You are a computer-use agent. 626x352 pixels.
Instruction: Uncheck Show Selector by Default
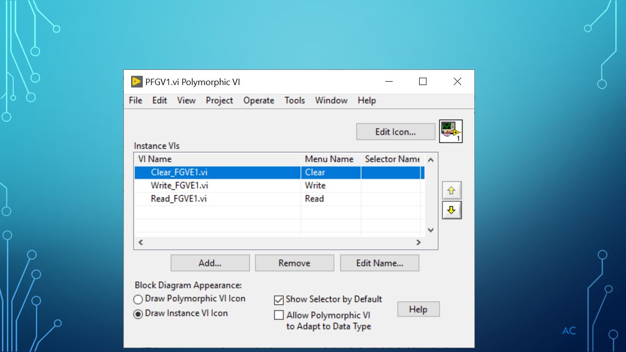pyautogui.click(x=279, y=300)
